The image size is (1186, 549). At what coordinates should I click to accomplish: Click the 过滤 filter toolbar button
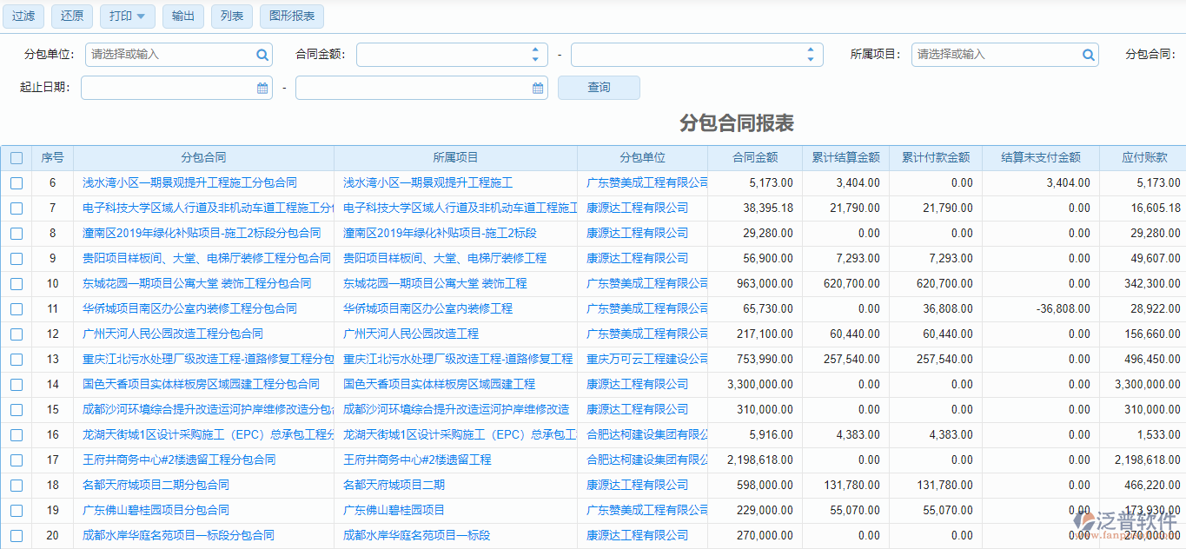click(23, 16)
